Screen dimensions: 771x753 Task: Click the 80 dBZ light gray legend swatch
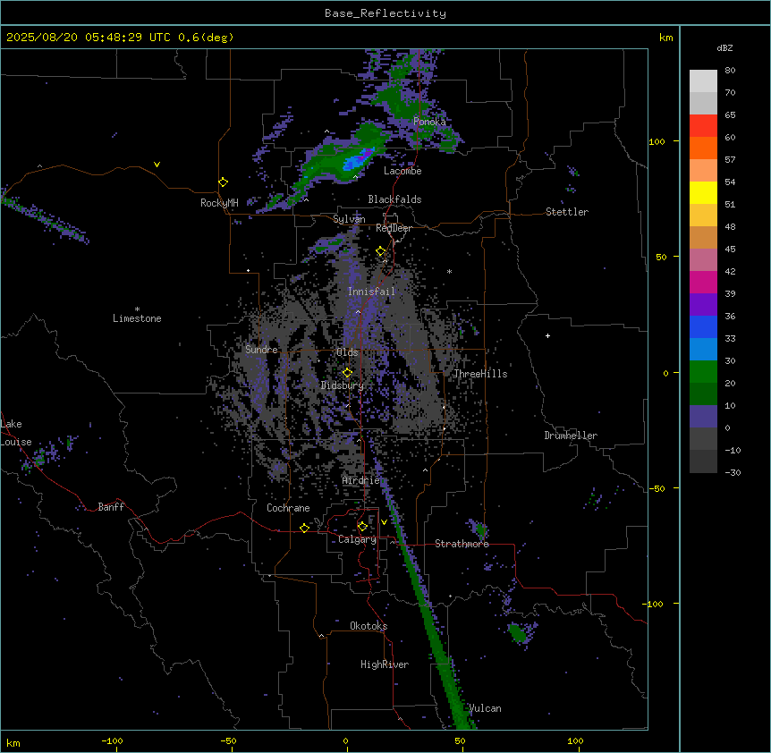point(703,81)
